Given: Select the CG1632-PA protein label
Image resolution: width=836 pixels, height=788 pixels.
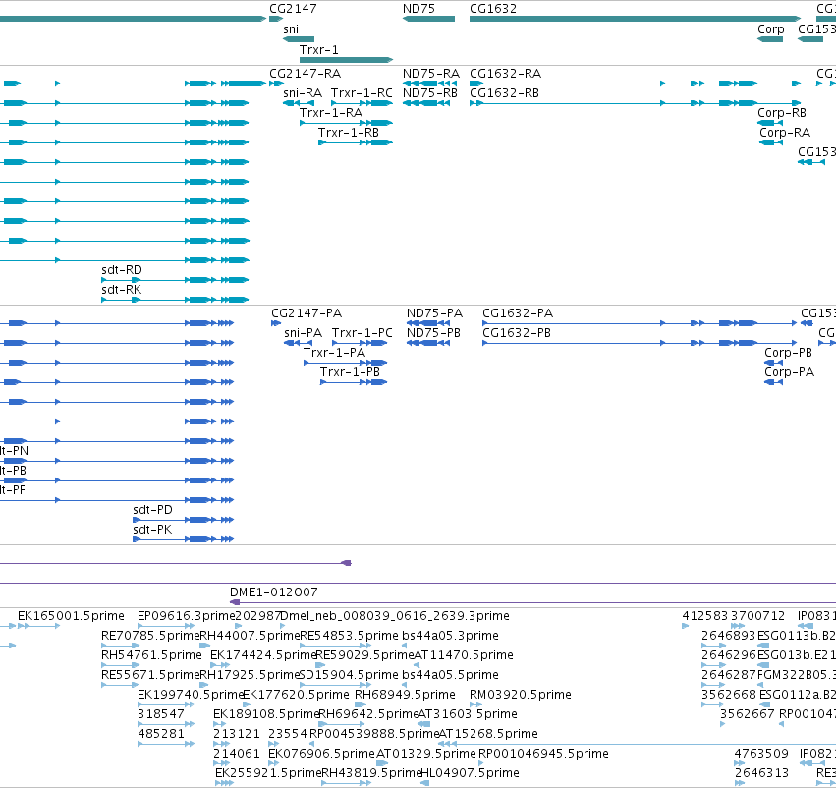Looking at the screenshot, I should [x=518, y=313].
